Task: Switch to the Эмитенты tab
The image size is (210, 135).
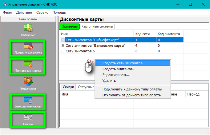Action: point(69,27)
